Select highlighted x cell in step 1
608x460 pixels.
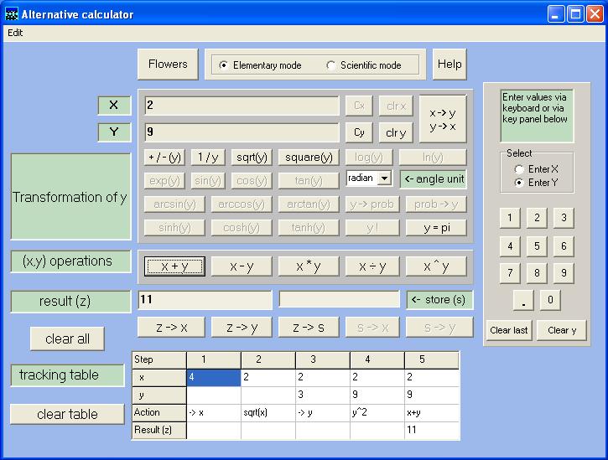(x=214, y=377)
